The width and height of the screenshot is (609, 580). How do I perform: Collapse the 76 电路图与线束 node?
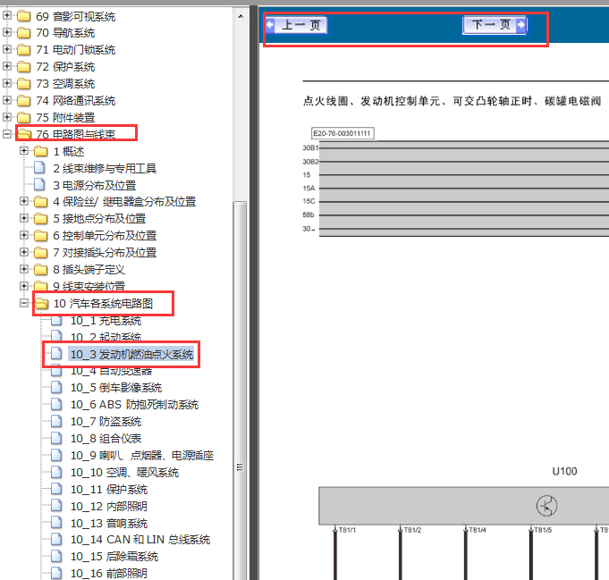pos(6,134)
